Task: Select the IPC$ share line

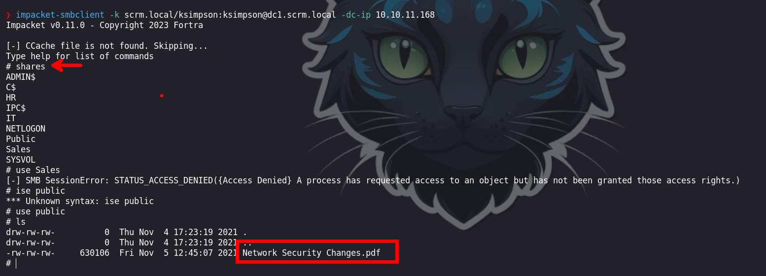Action: point(16,108)
